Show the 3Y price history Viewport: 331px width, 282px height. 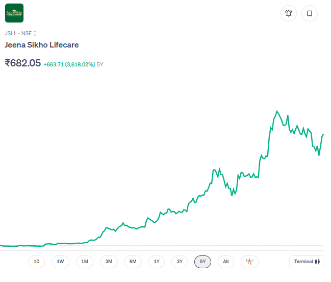(x=180, y=262)
